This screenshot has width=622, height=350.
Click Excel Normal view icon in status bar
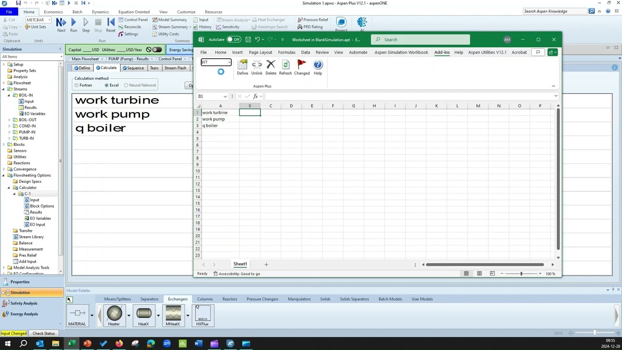pyautogui.click(x=466, y=274)
